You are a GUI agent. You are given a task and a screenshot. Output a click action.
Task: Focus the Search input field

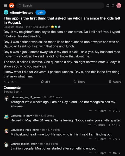pyautogui.click(x=60, y=5)
